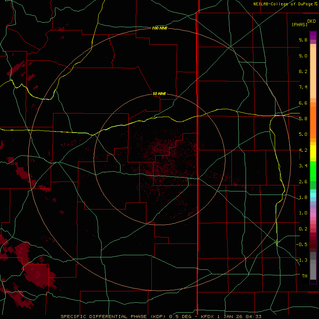This screenshot has width=319, height=319.
Task: Click the 3.4 scale label
Action: coord(303,166)
